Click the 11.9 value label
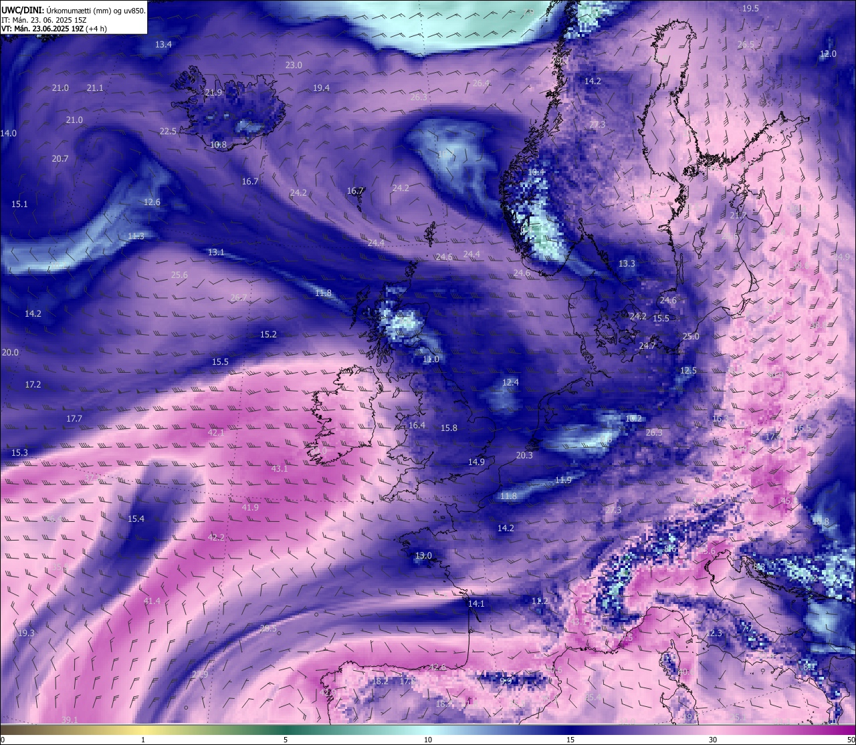This screenshot has width=856, height=745. pyautogui.click(x=563, y=480)
